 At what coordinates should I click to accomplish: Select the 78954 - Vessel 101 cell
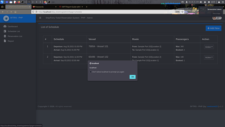coord(109,48)
